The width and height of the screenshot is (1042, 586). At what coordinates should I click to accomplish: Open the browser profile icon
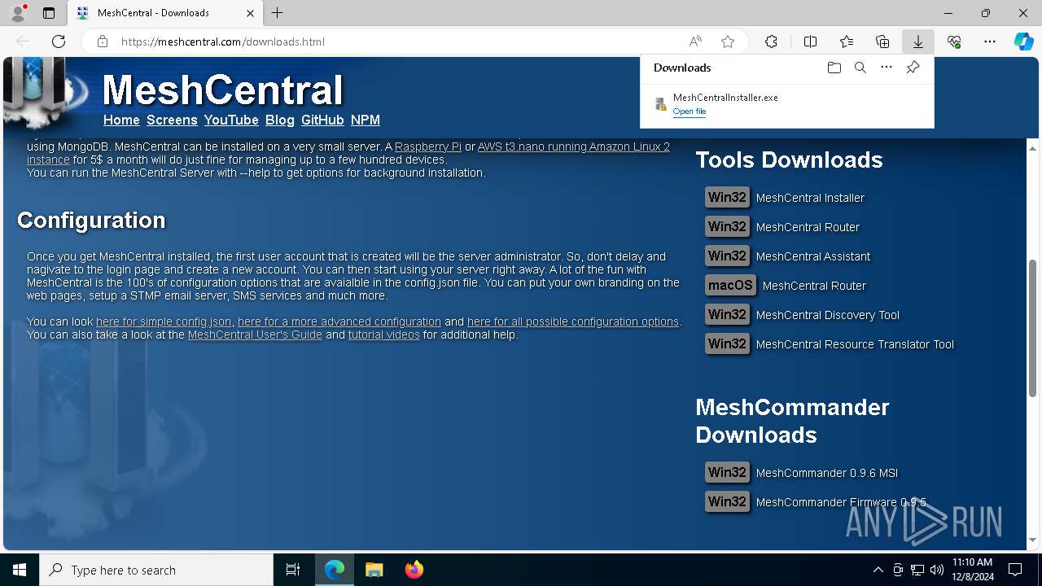(x=18, y=13)
